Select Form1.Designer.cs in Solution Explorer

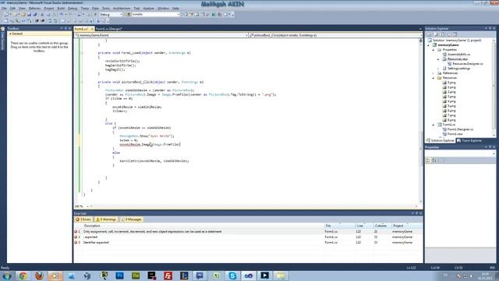(x=460, y=130)
